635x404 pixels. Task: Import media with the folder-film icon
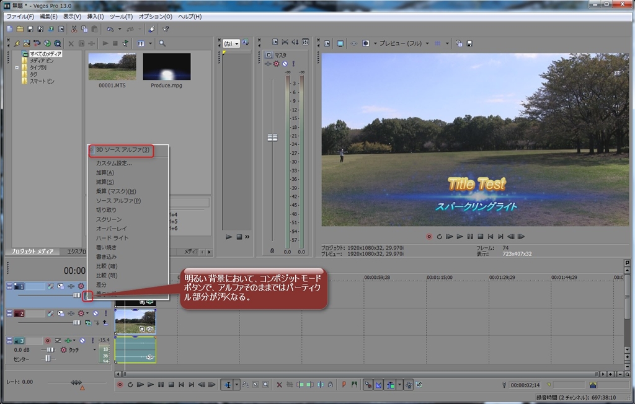point(27,43)
